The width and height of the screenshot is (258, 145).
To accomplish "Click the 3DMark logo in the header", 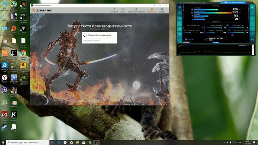I will (42, 10).
